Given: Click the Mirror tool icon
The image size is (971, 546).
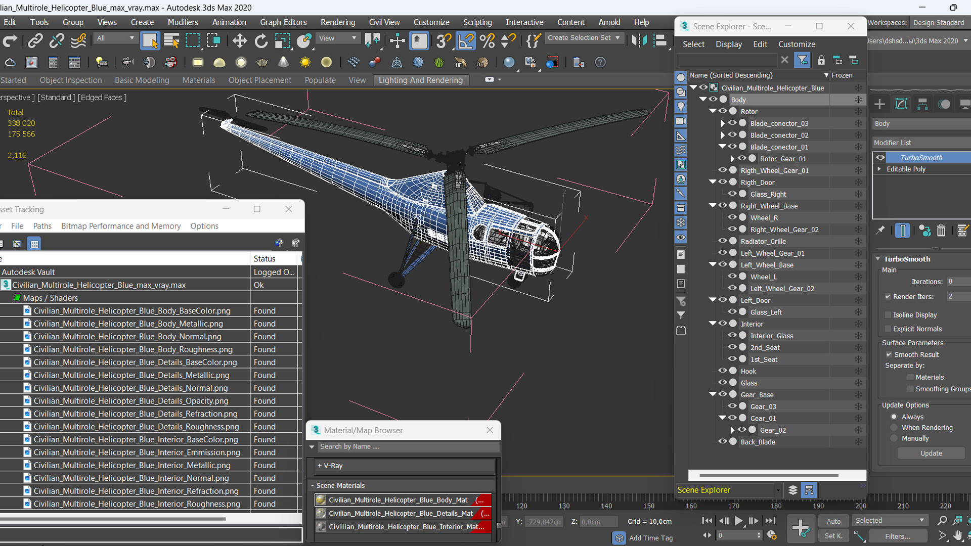Looking at the screenshot, I should (639, 40).
